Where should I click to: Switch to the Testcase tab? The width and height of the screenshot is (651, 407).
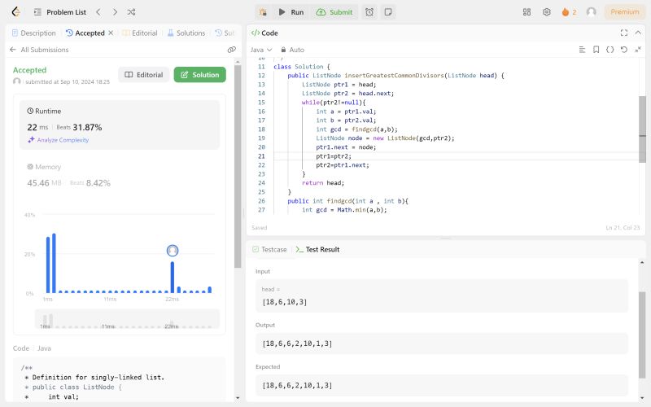269,249
